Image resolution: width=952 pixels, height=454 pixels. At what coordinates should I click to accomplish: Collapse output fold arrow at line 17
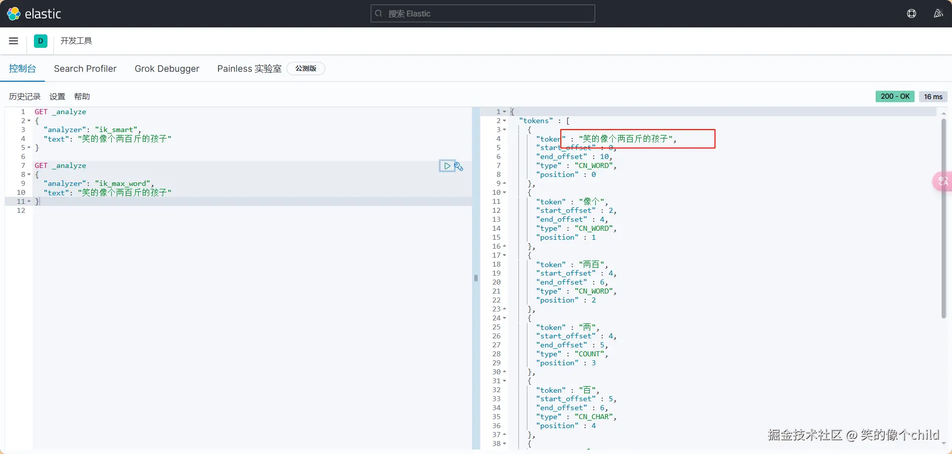pos(504,256)
